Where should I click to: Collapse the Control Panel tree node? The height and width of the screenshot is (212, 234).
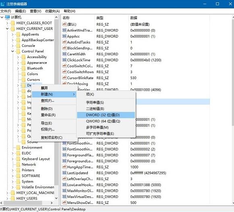coord(12,51)
